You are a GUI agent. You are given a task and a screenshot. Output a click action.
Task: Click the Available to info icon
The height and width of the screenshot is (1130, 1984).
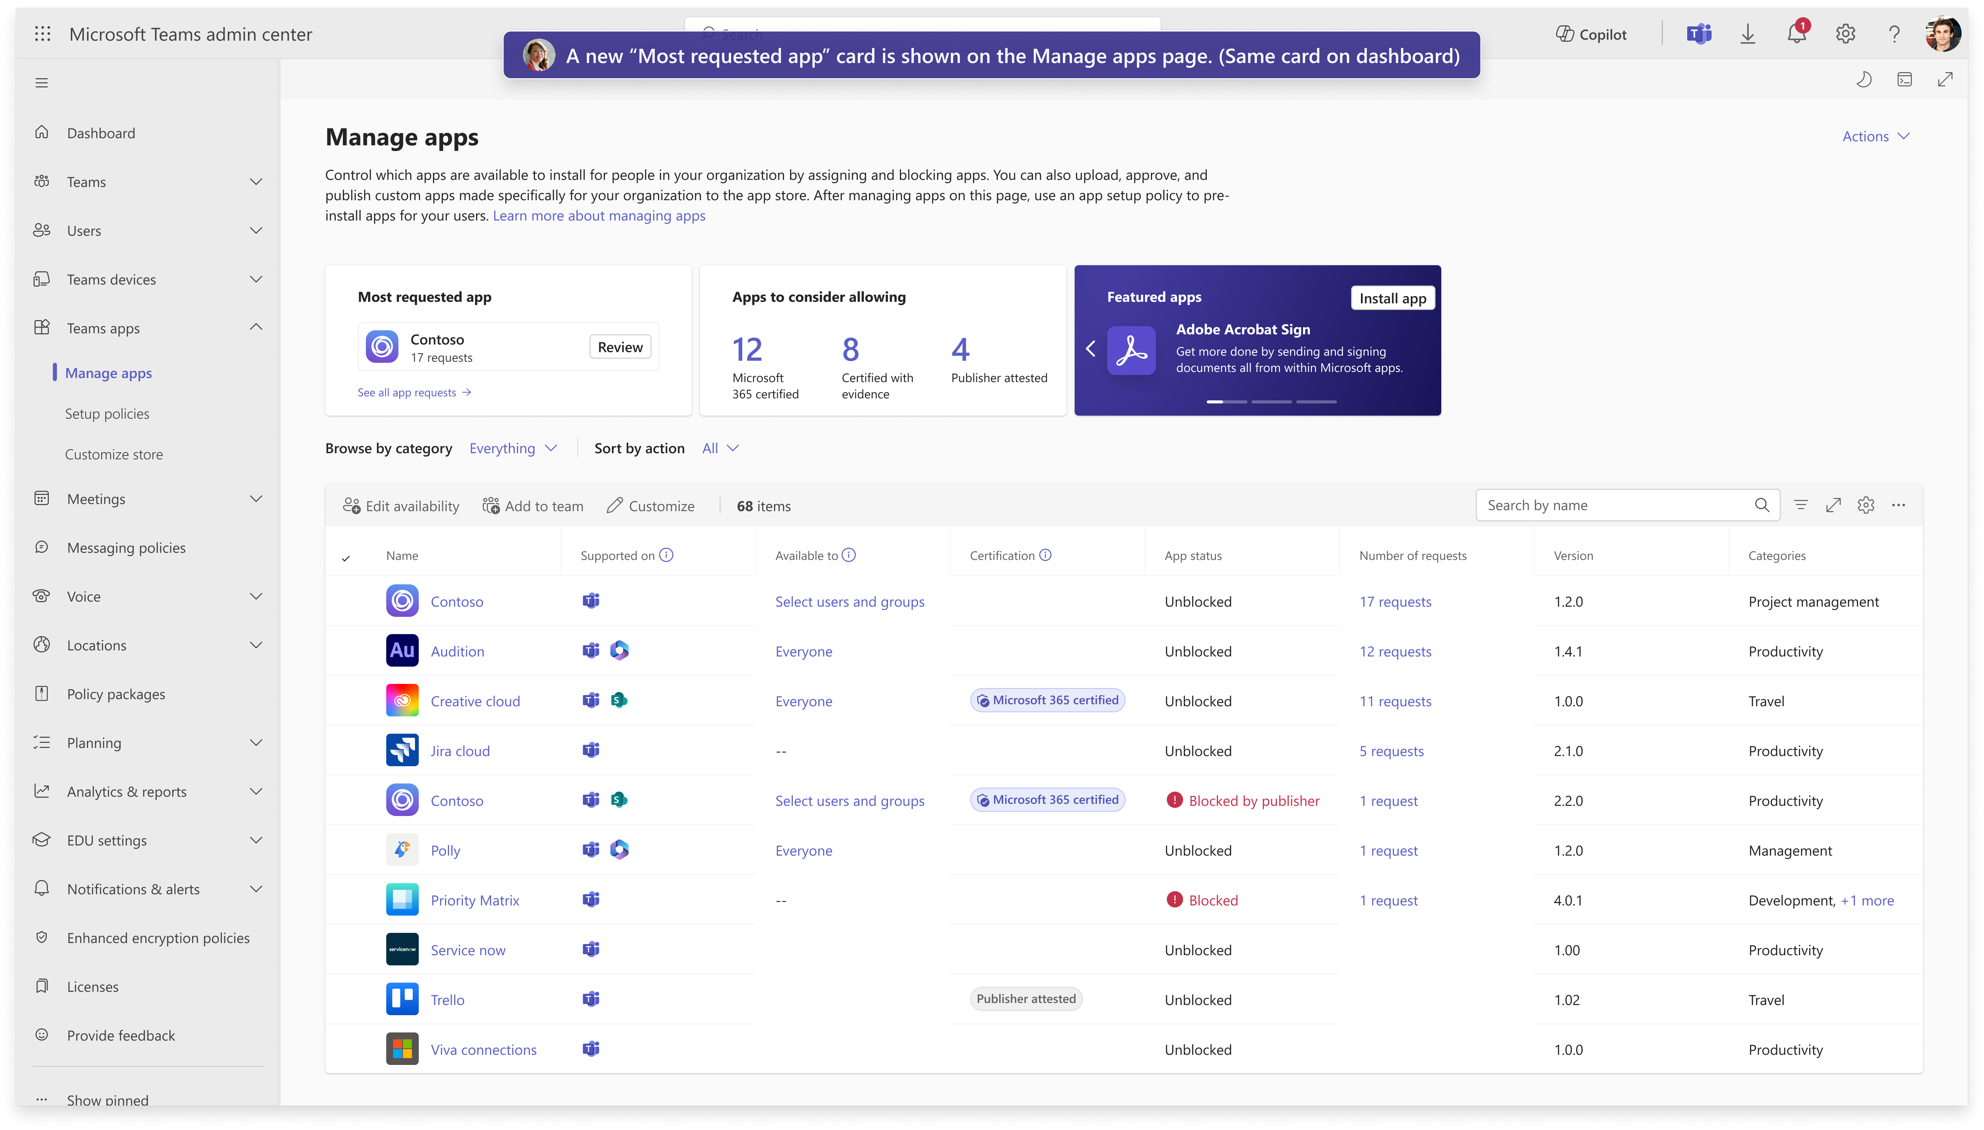click(848, 555)
